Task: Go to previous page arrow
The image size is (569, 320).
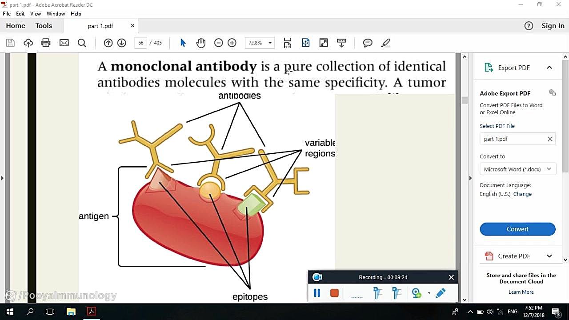Action: click(108, 43)
